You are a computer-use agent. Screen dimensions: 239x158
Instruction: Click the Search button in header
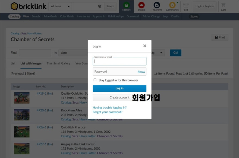[110, 7]
